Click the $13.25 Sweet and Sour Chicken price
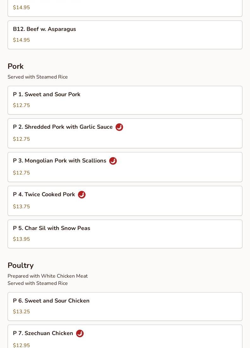The width and height of the screenshot is (250, 348). click(21, 312)
